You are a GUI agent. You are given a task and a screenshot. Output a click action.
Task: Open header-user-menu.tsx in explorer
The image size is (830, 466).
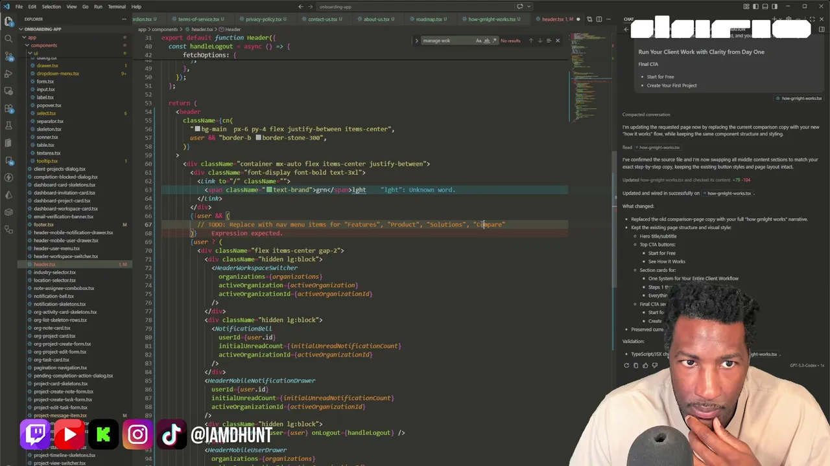click(x=57, y=249)
